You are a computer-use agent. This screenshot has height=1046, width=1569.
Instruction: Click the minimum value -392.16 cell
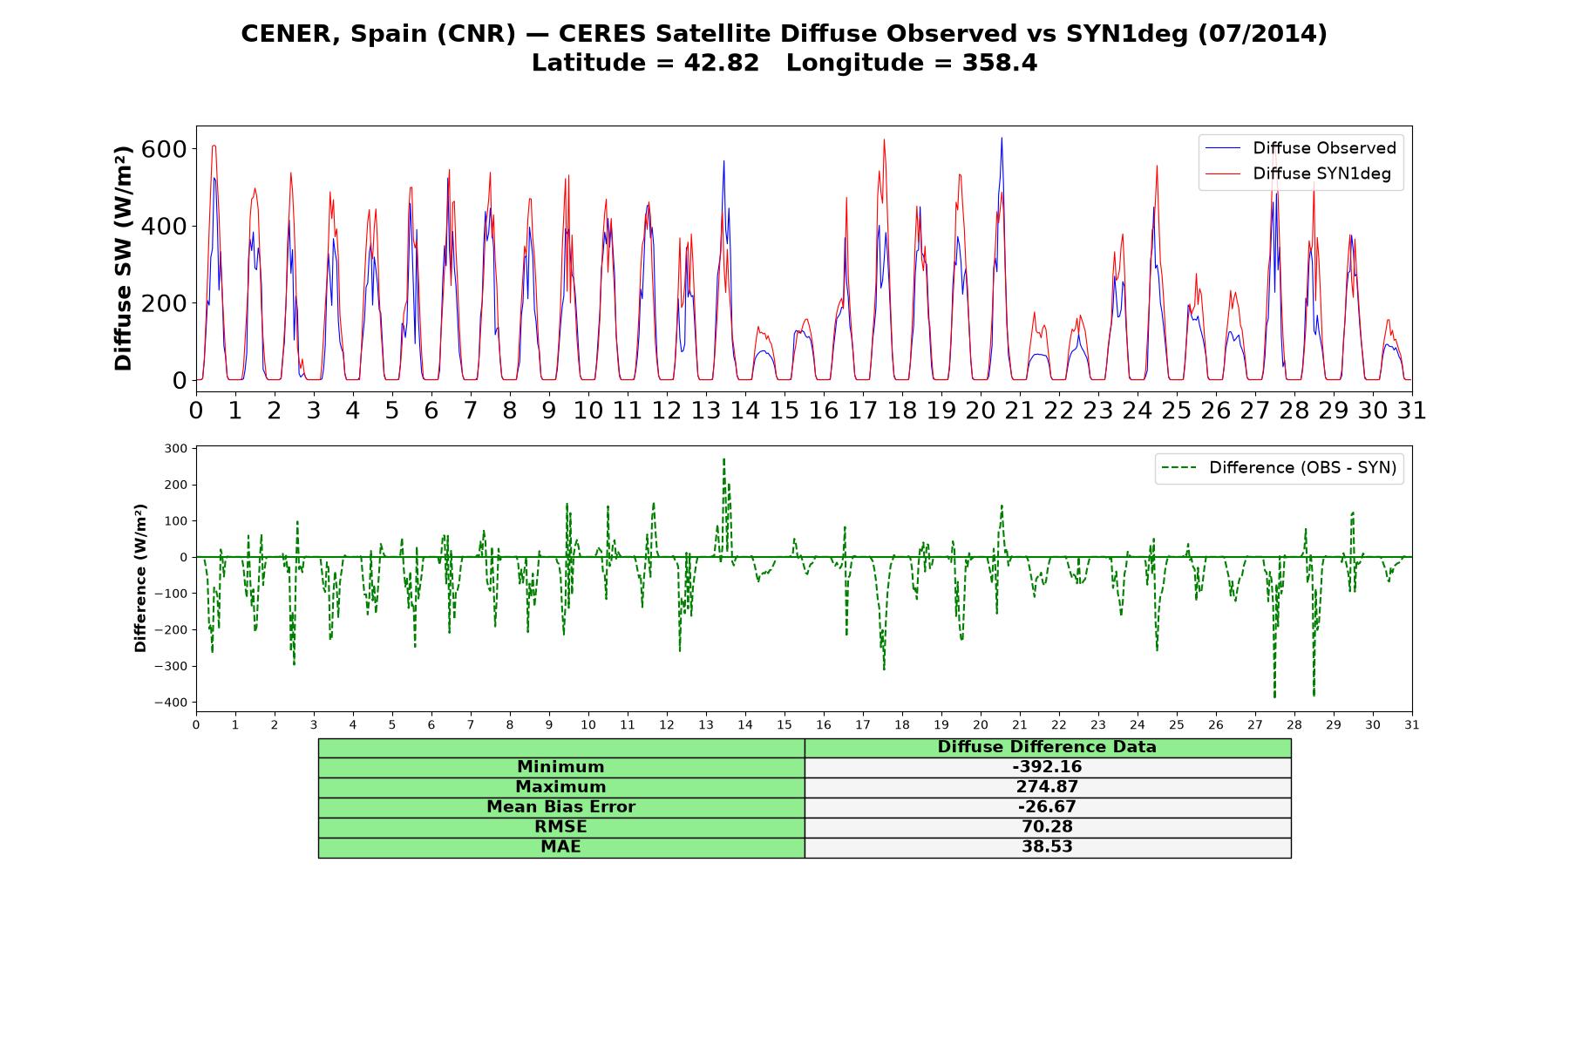click(1048, 767)
